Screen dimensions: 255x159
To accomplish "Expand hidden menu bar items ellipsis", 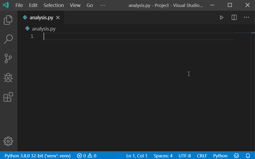I will 103,5.
